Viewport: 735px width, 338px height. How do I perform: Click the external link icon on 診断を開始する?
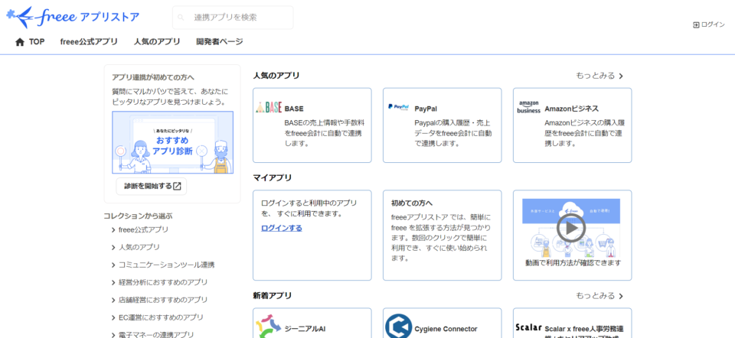click(x=177, y=187)
